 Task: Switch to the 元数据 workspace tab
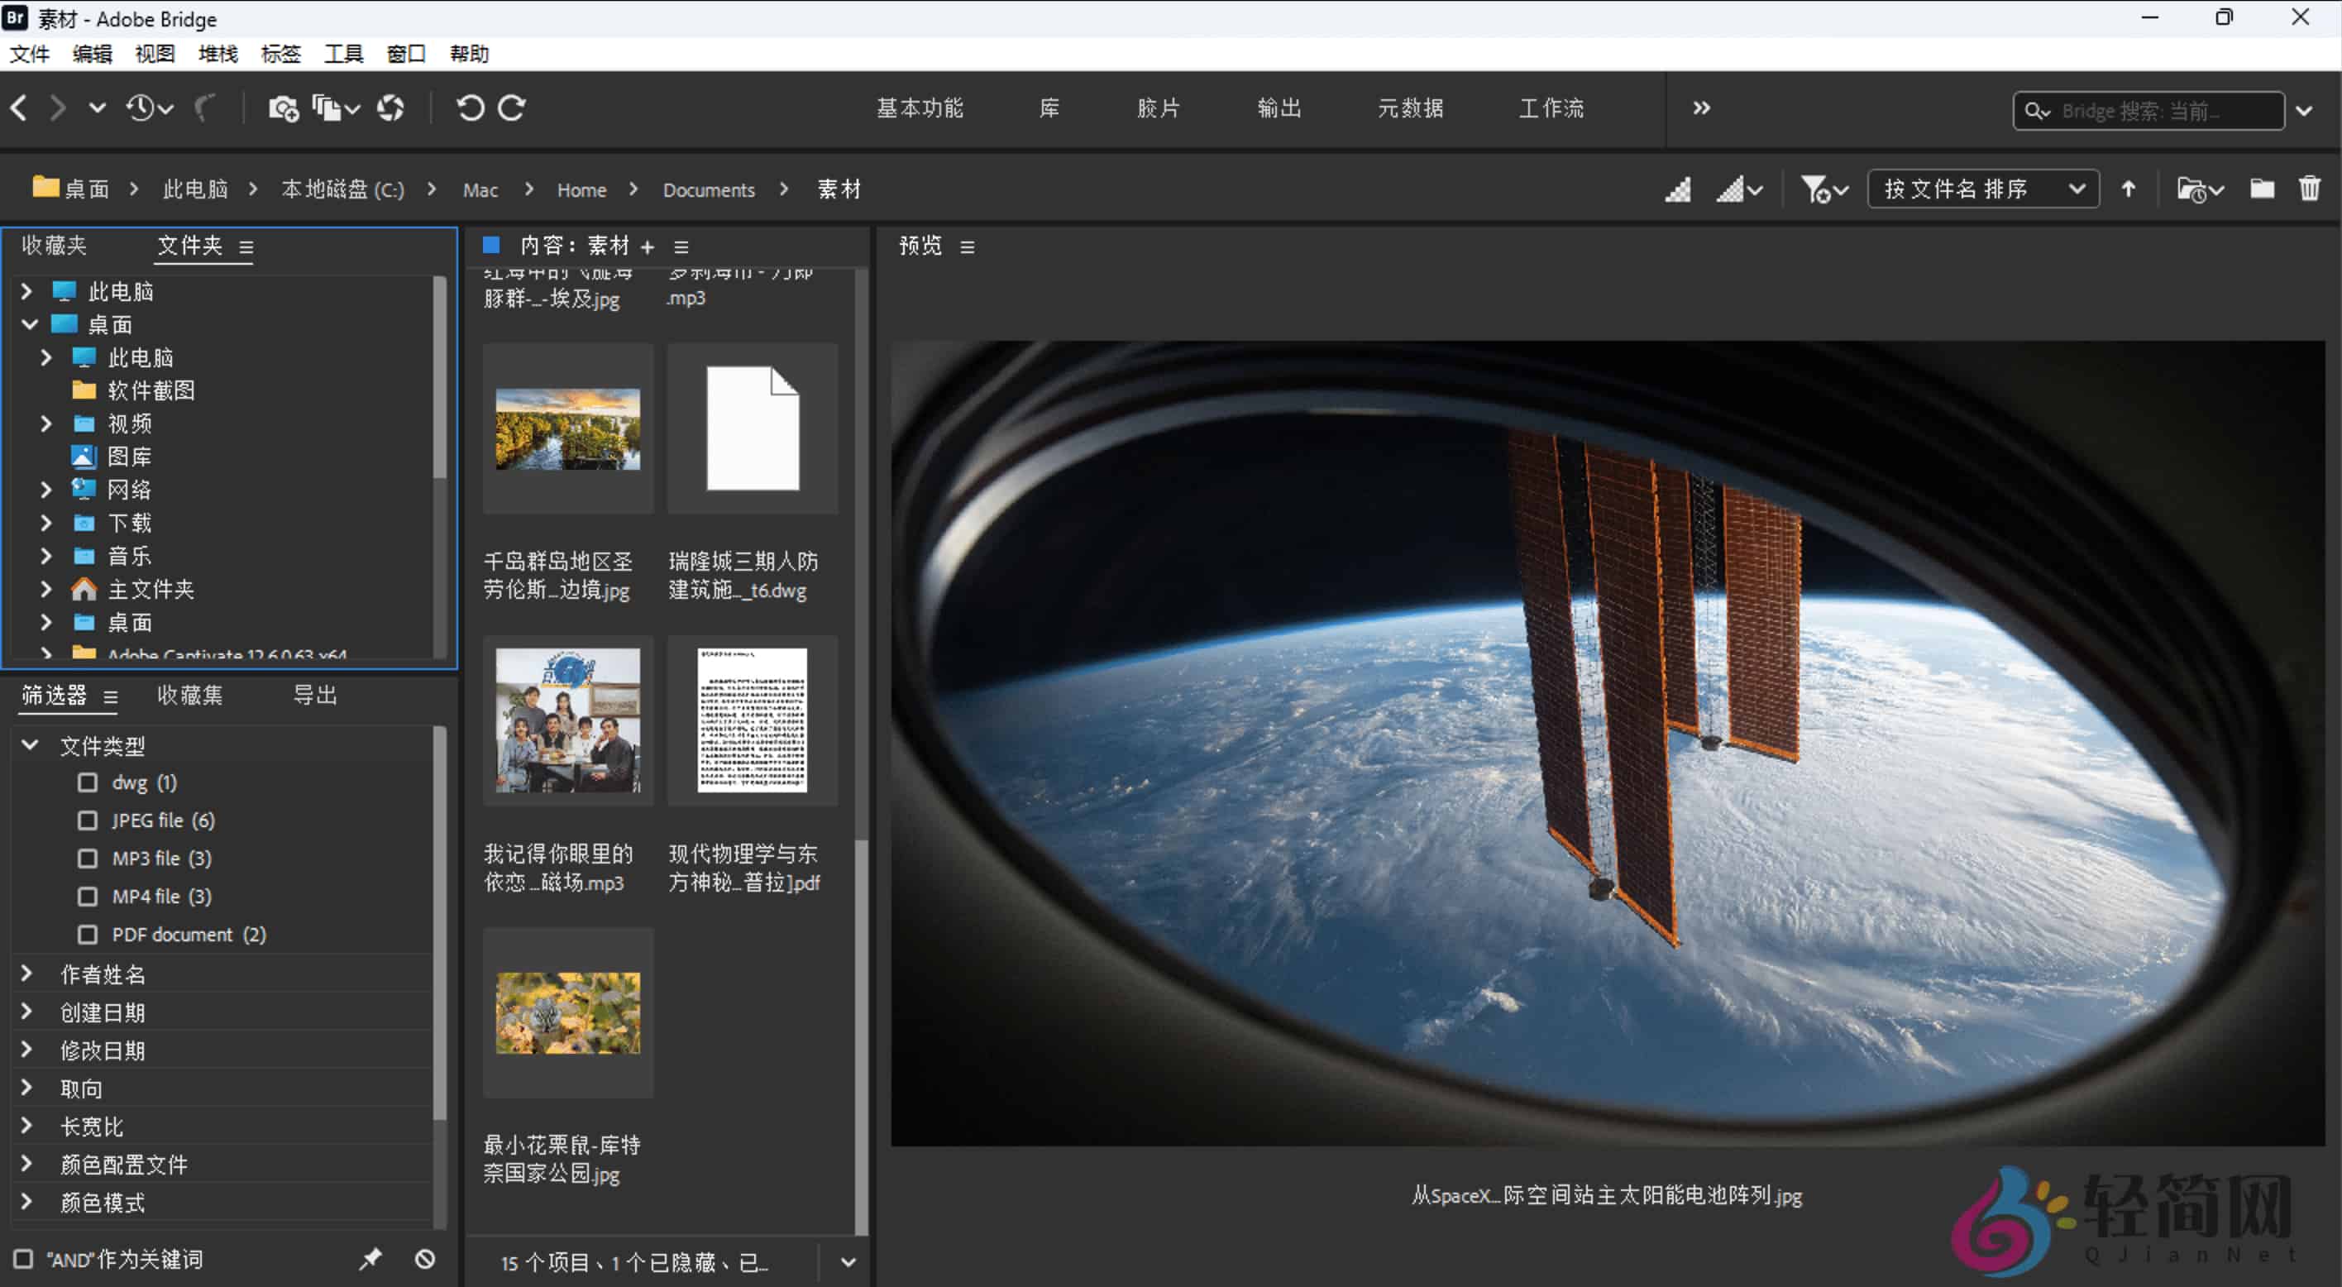1410,108
